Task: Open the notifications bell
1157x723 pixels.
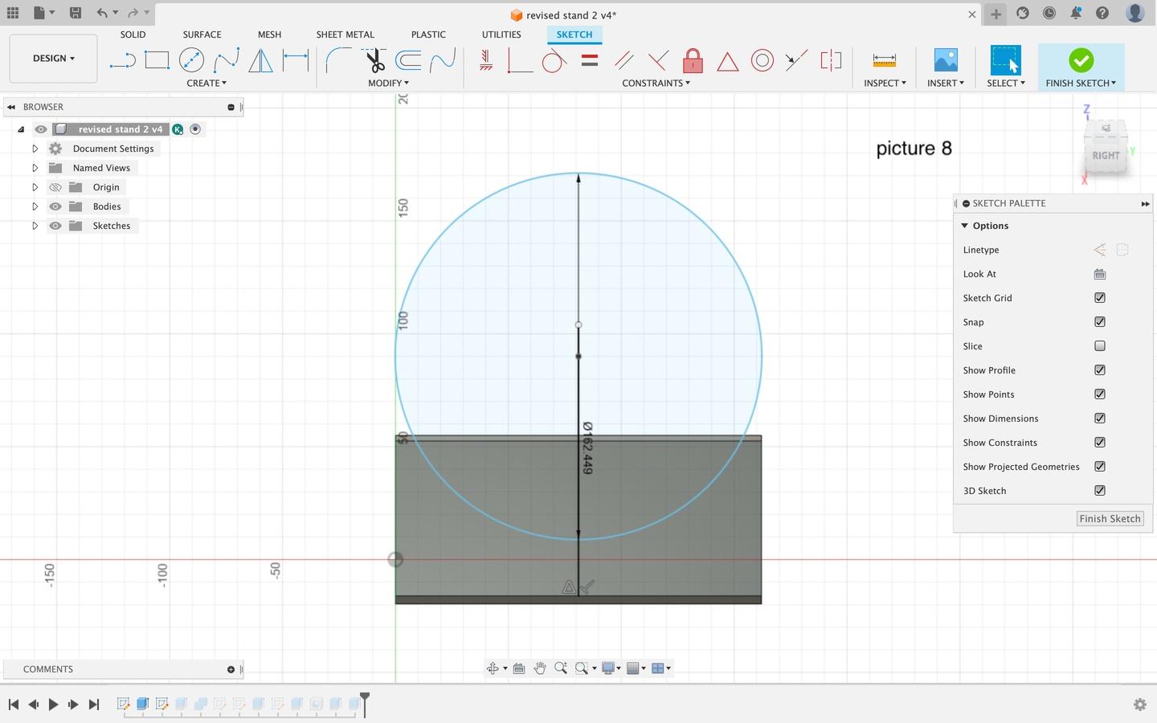Action: pyautogui.click(x=1076, y=14)
